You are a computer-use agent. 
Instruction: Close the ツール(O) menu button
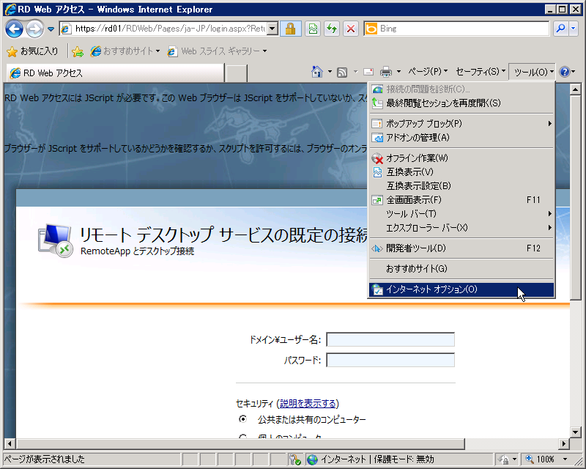click(x=533, y=72)
